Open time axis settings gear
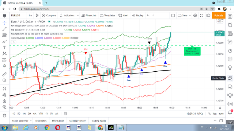Screen dimensions: 234x131 pos(220,108)
